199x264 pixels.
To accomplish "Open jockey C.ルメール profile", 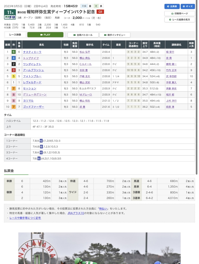I will point(85,64).
